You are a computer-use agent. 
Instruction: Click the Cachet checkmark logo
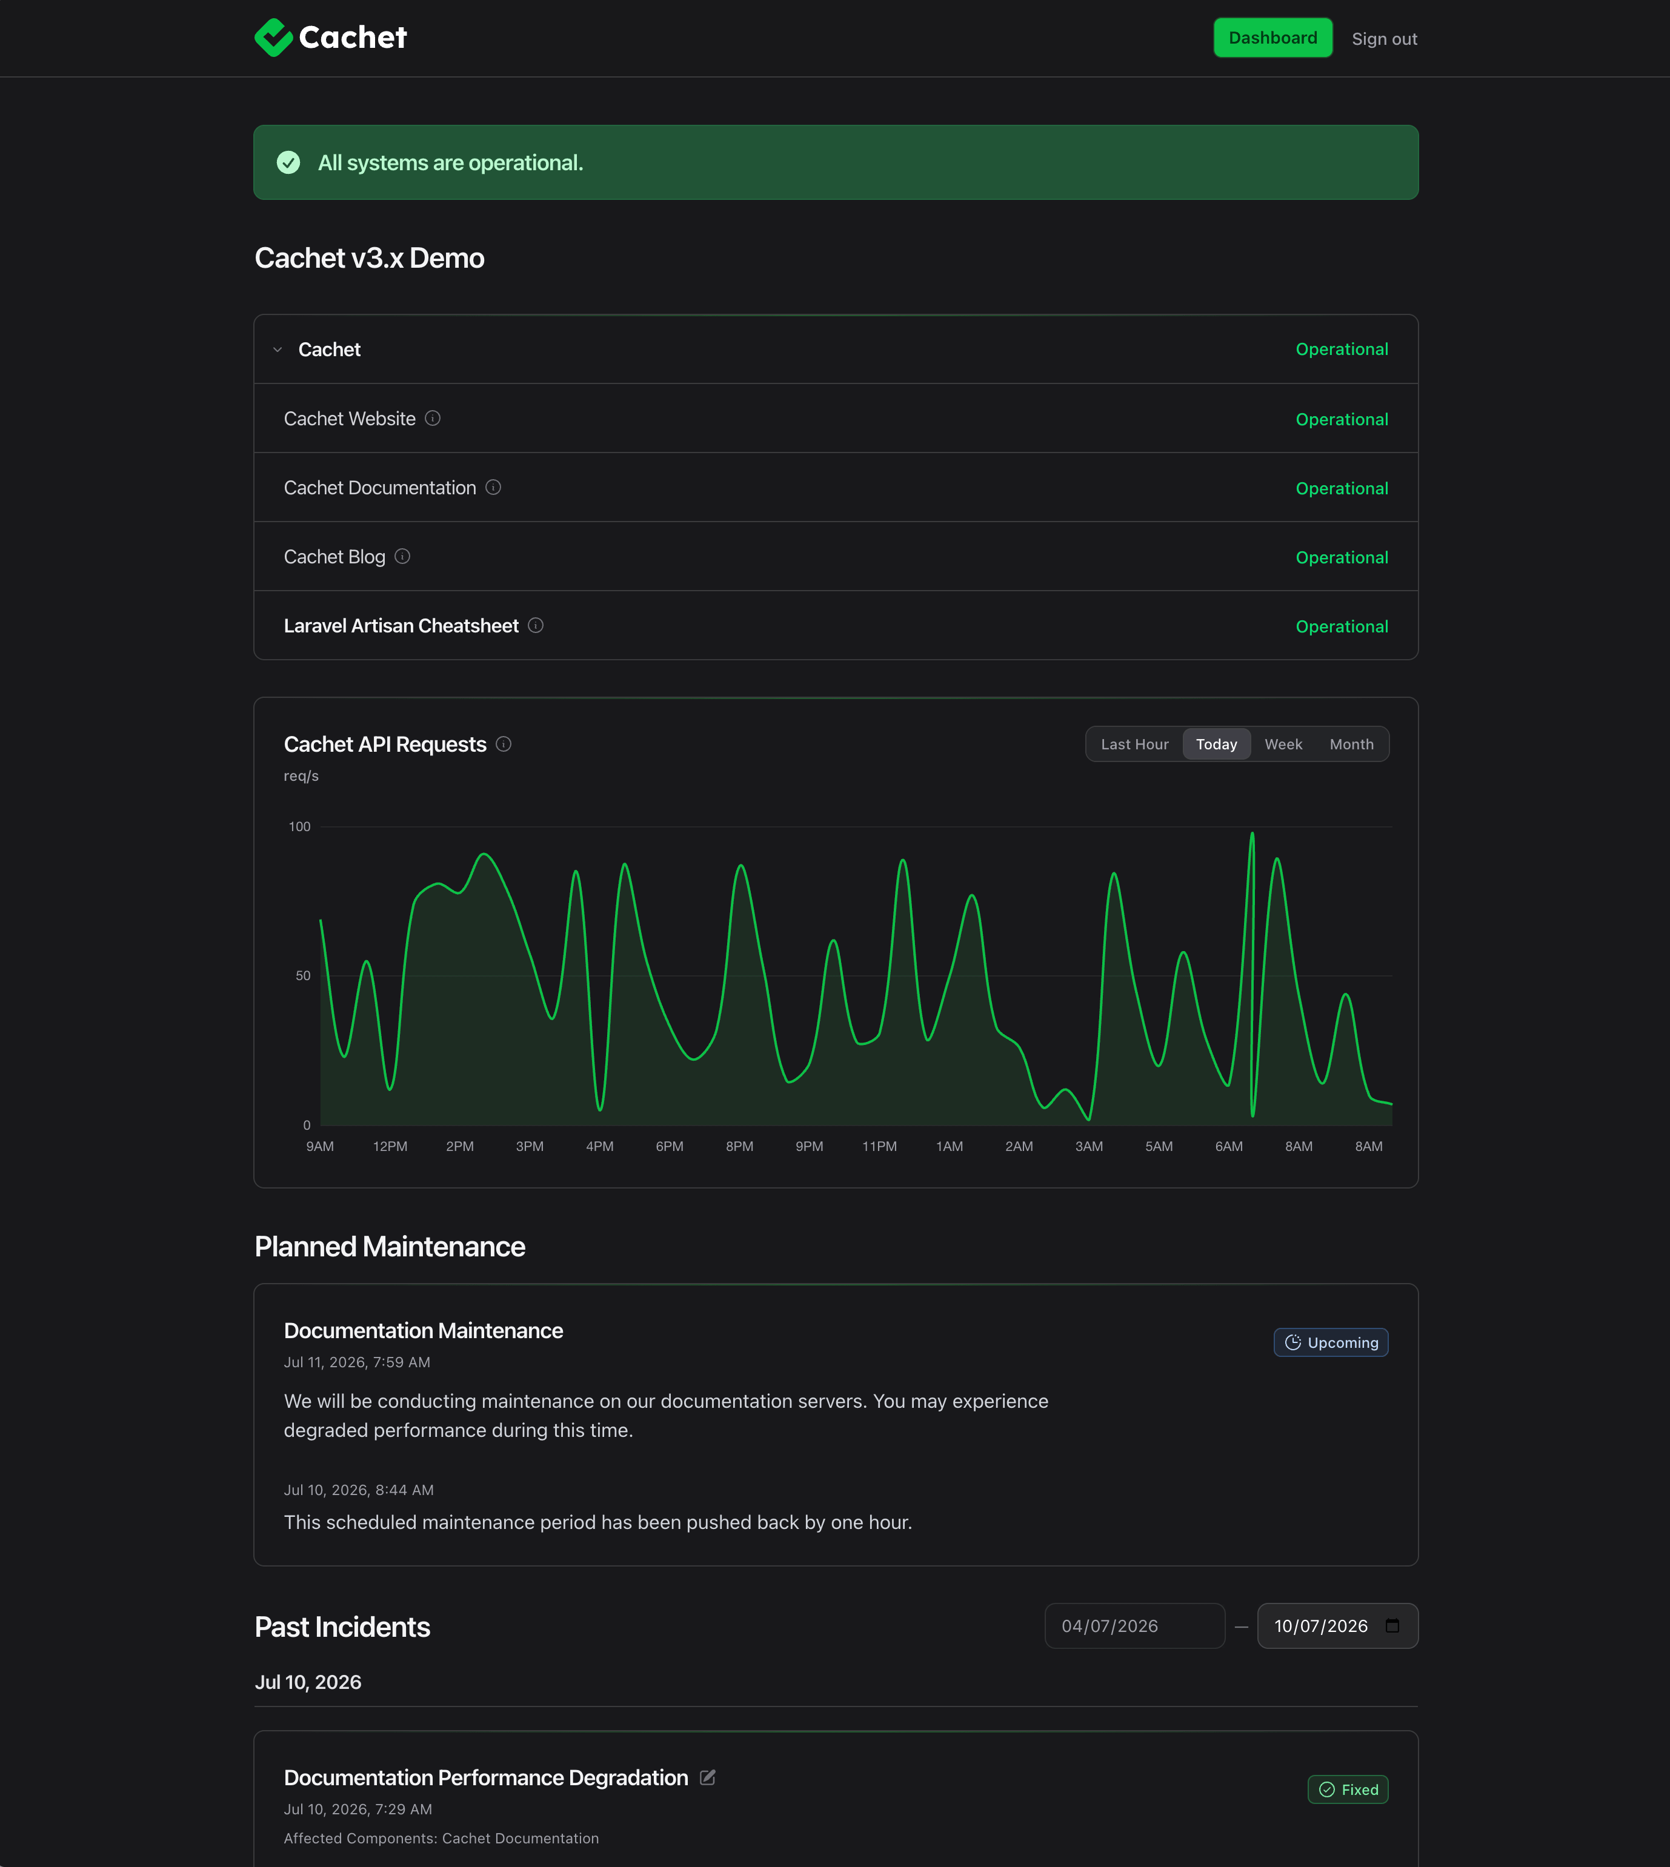tap(273, 38)
